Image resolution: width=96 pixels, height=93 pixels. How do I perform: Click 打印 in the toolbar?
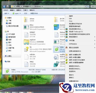click(x=26, y=13)
